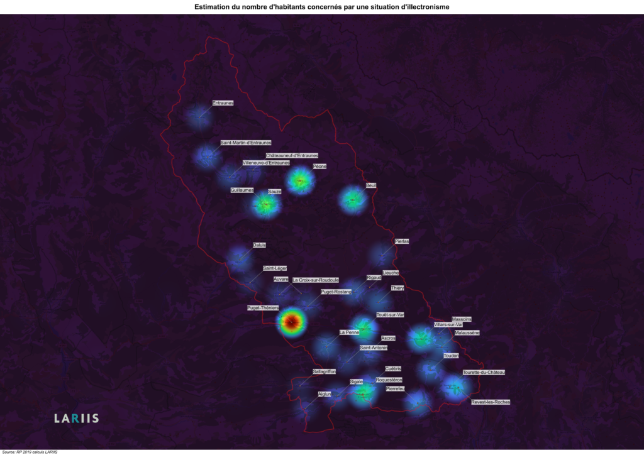
Task: Click the Péone place label
Action: (x=319, y=167)
